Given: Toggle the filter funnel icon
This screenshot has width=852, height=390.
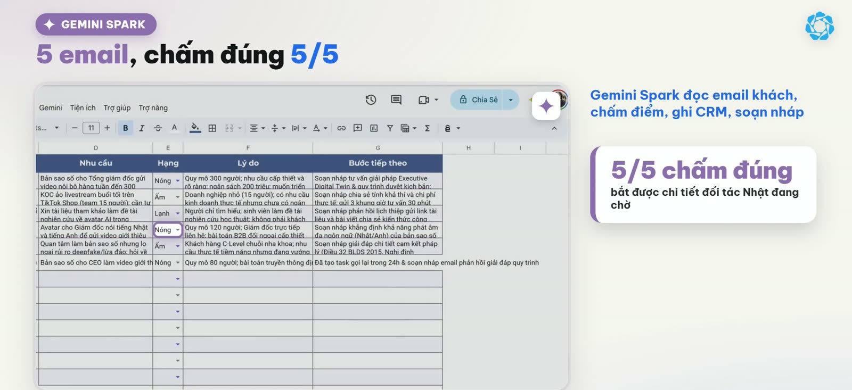Looking at the screenshot, I should coord(390,128).
